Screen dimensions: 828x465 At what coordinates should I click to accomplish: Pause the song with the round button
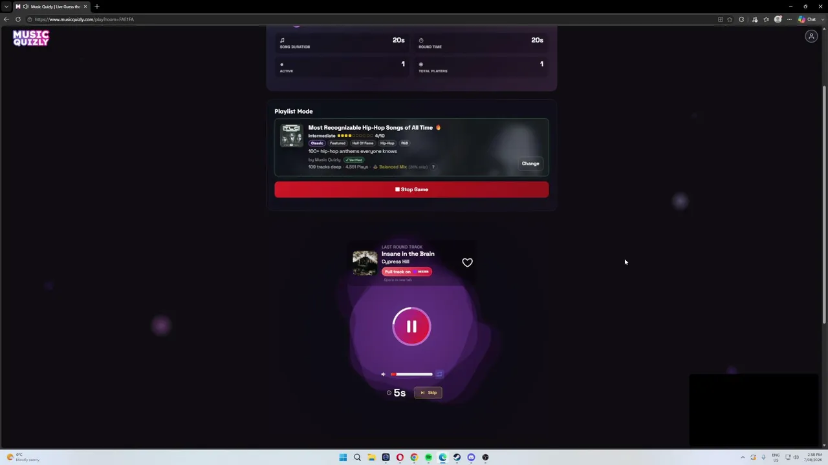[411, 327]
